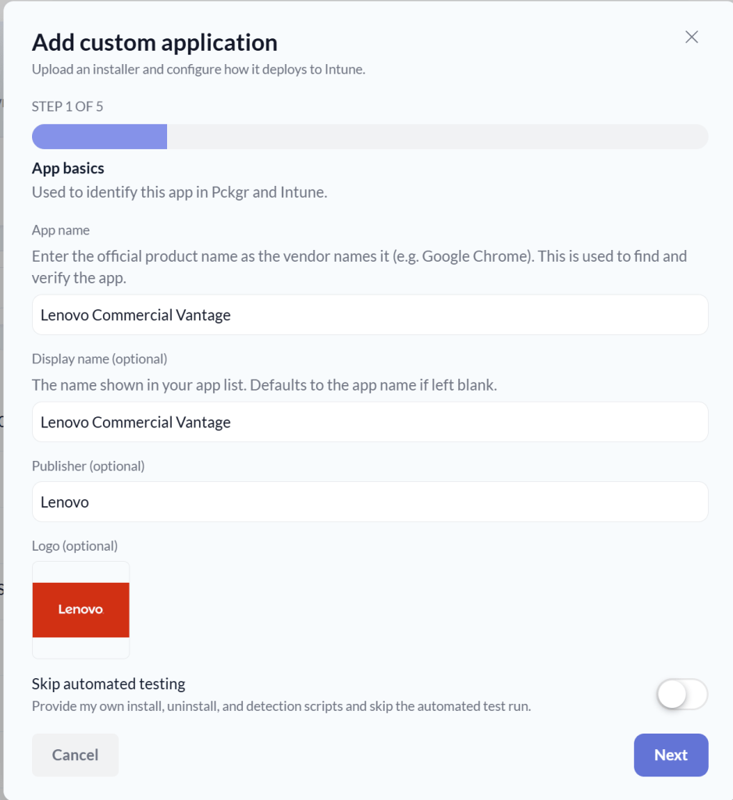733x800 pixels.
Task: Click the Logo (optional) label
Action: pos(75,546)
